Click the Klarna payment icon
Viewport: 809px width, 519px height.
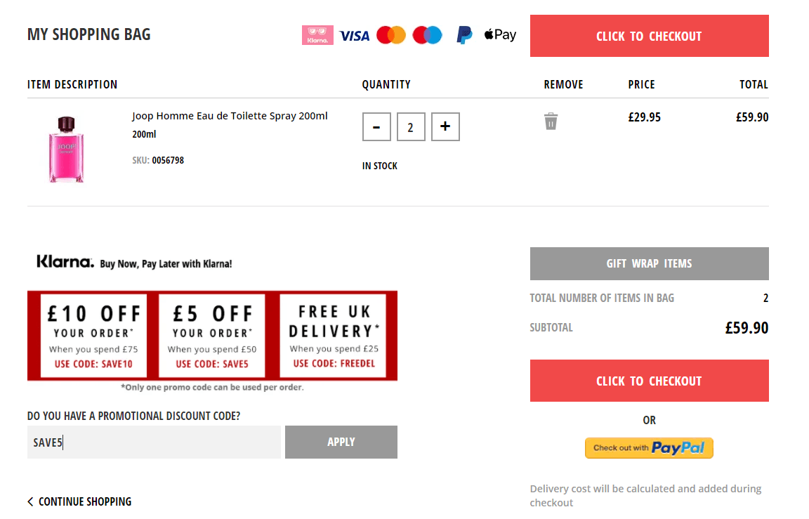point(317,35)
